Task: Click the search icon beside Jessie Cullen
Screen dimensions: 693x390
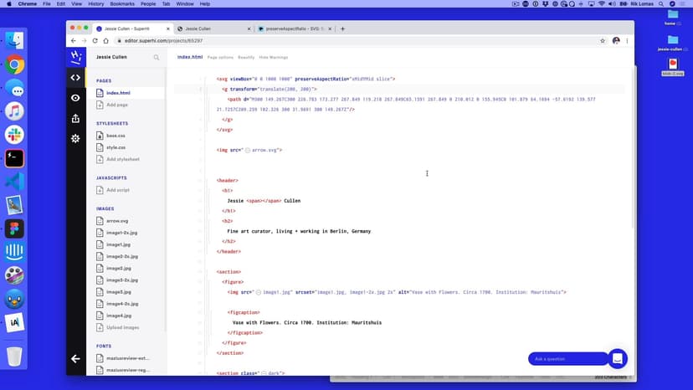Action: (x=157, y=58)
